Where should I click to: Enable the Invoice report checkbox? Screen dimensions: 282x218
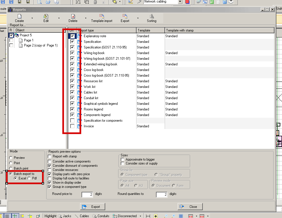(x=72, y=126)
